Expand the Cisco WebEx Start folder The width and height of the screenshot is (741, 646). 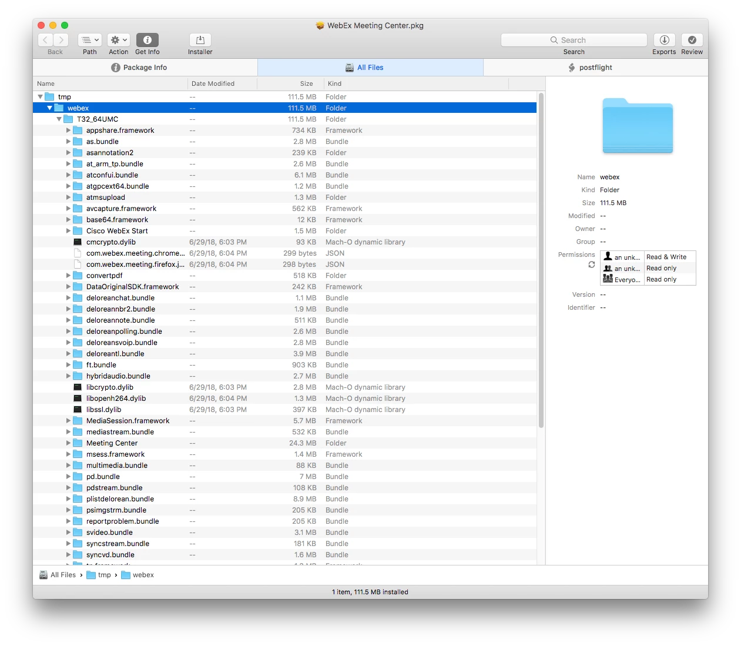[68, 231]
